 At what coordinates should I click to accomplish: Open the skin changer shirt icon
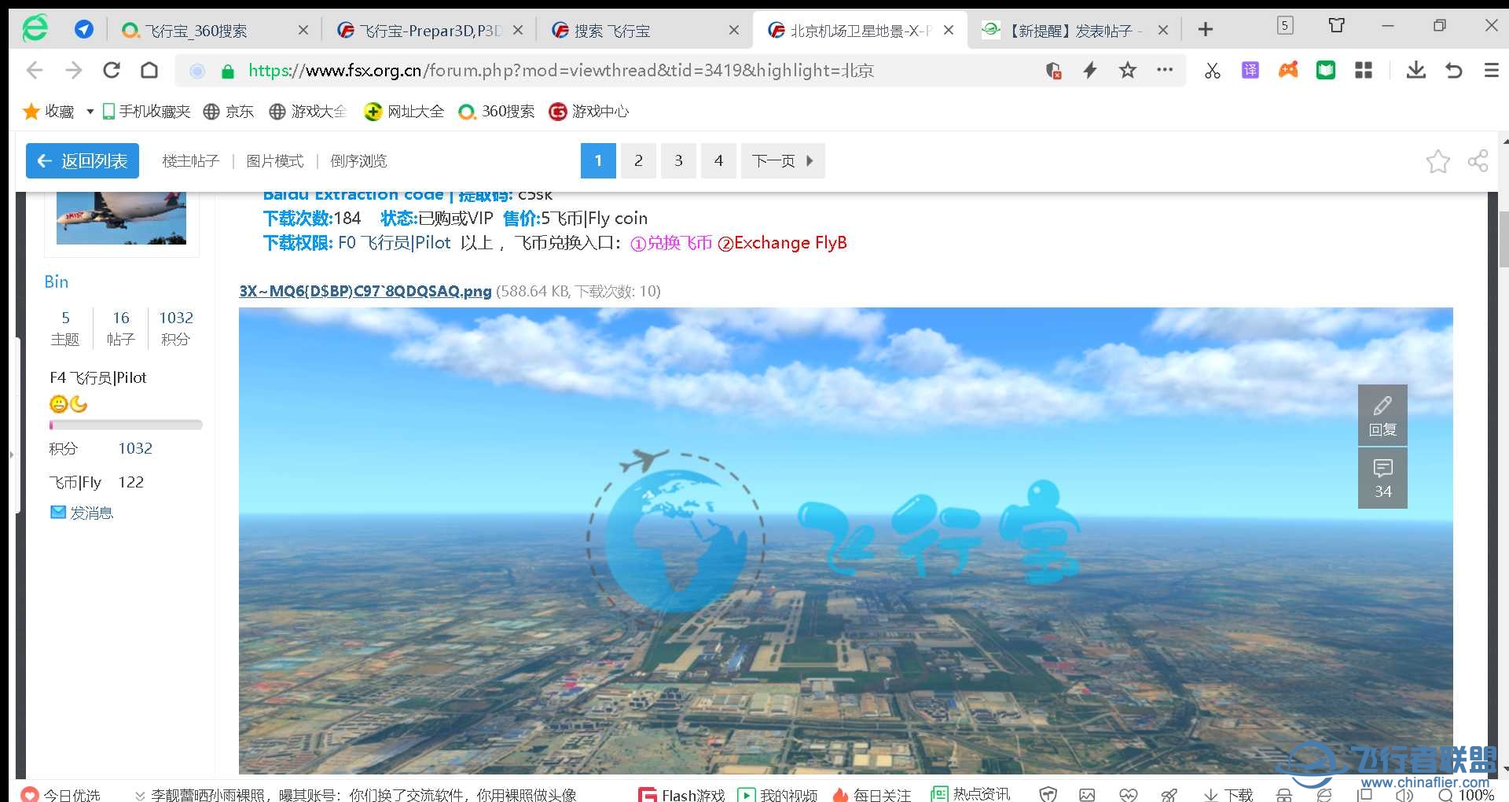tap(1337, 26)
